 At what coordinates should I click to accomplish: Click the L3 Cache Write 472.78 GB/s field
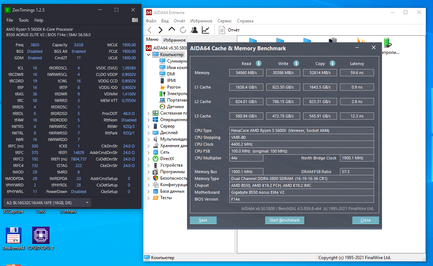click(x=283, y=116)
